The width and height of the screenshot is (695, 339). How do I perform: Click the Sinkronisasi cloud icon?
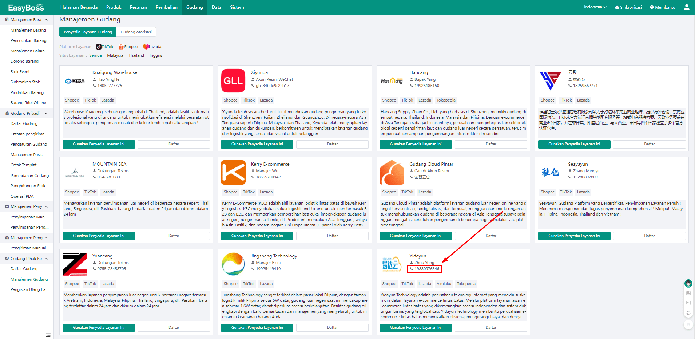click(x=617, y=7)
